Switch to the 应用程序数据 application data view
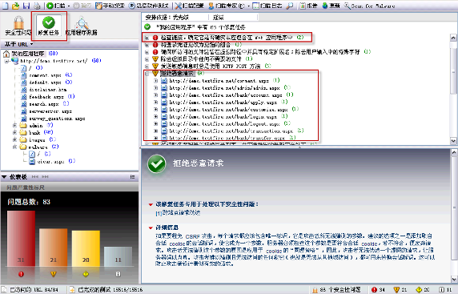This screenshot has width=458, height=294. (x=82, y=26)
